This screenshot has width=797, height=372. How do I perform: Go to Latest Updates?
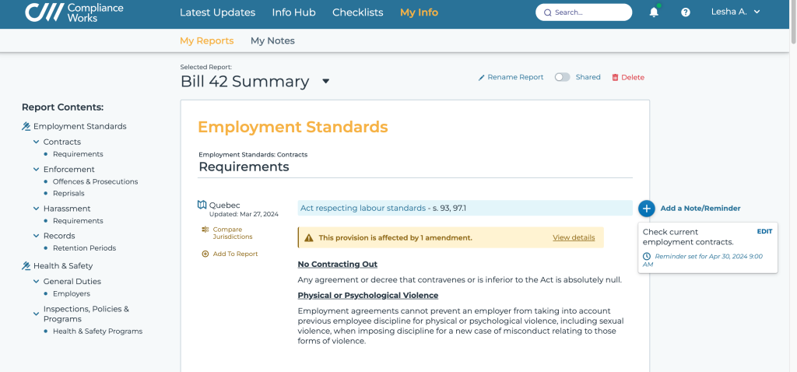[218, 12]
